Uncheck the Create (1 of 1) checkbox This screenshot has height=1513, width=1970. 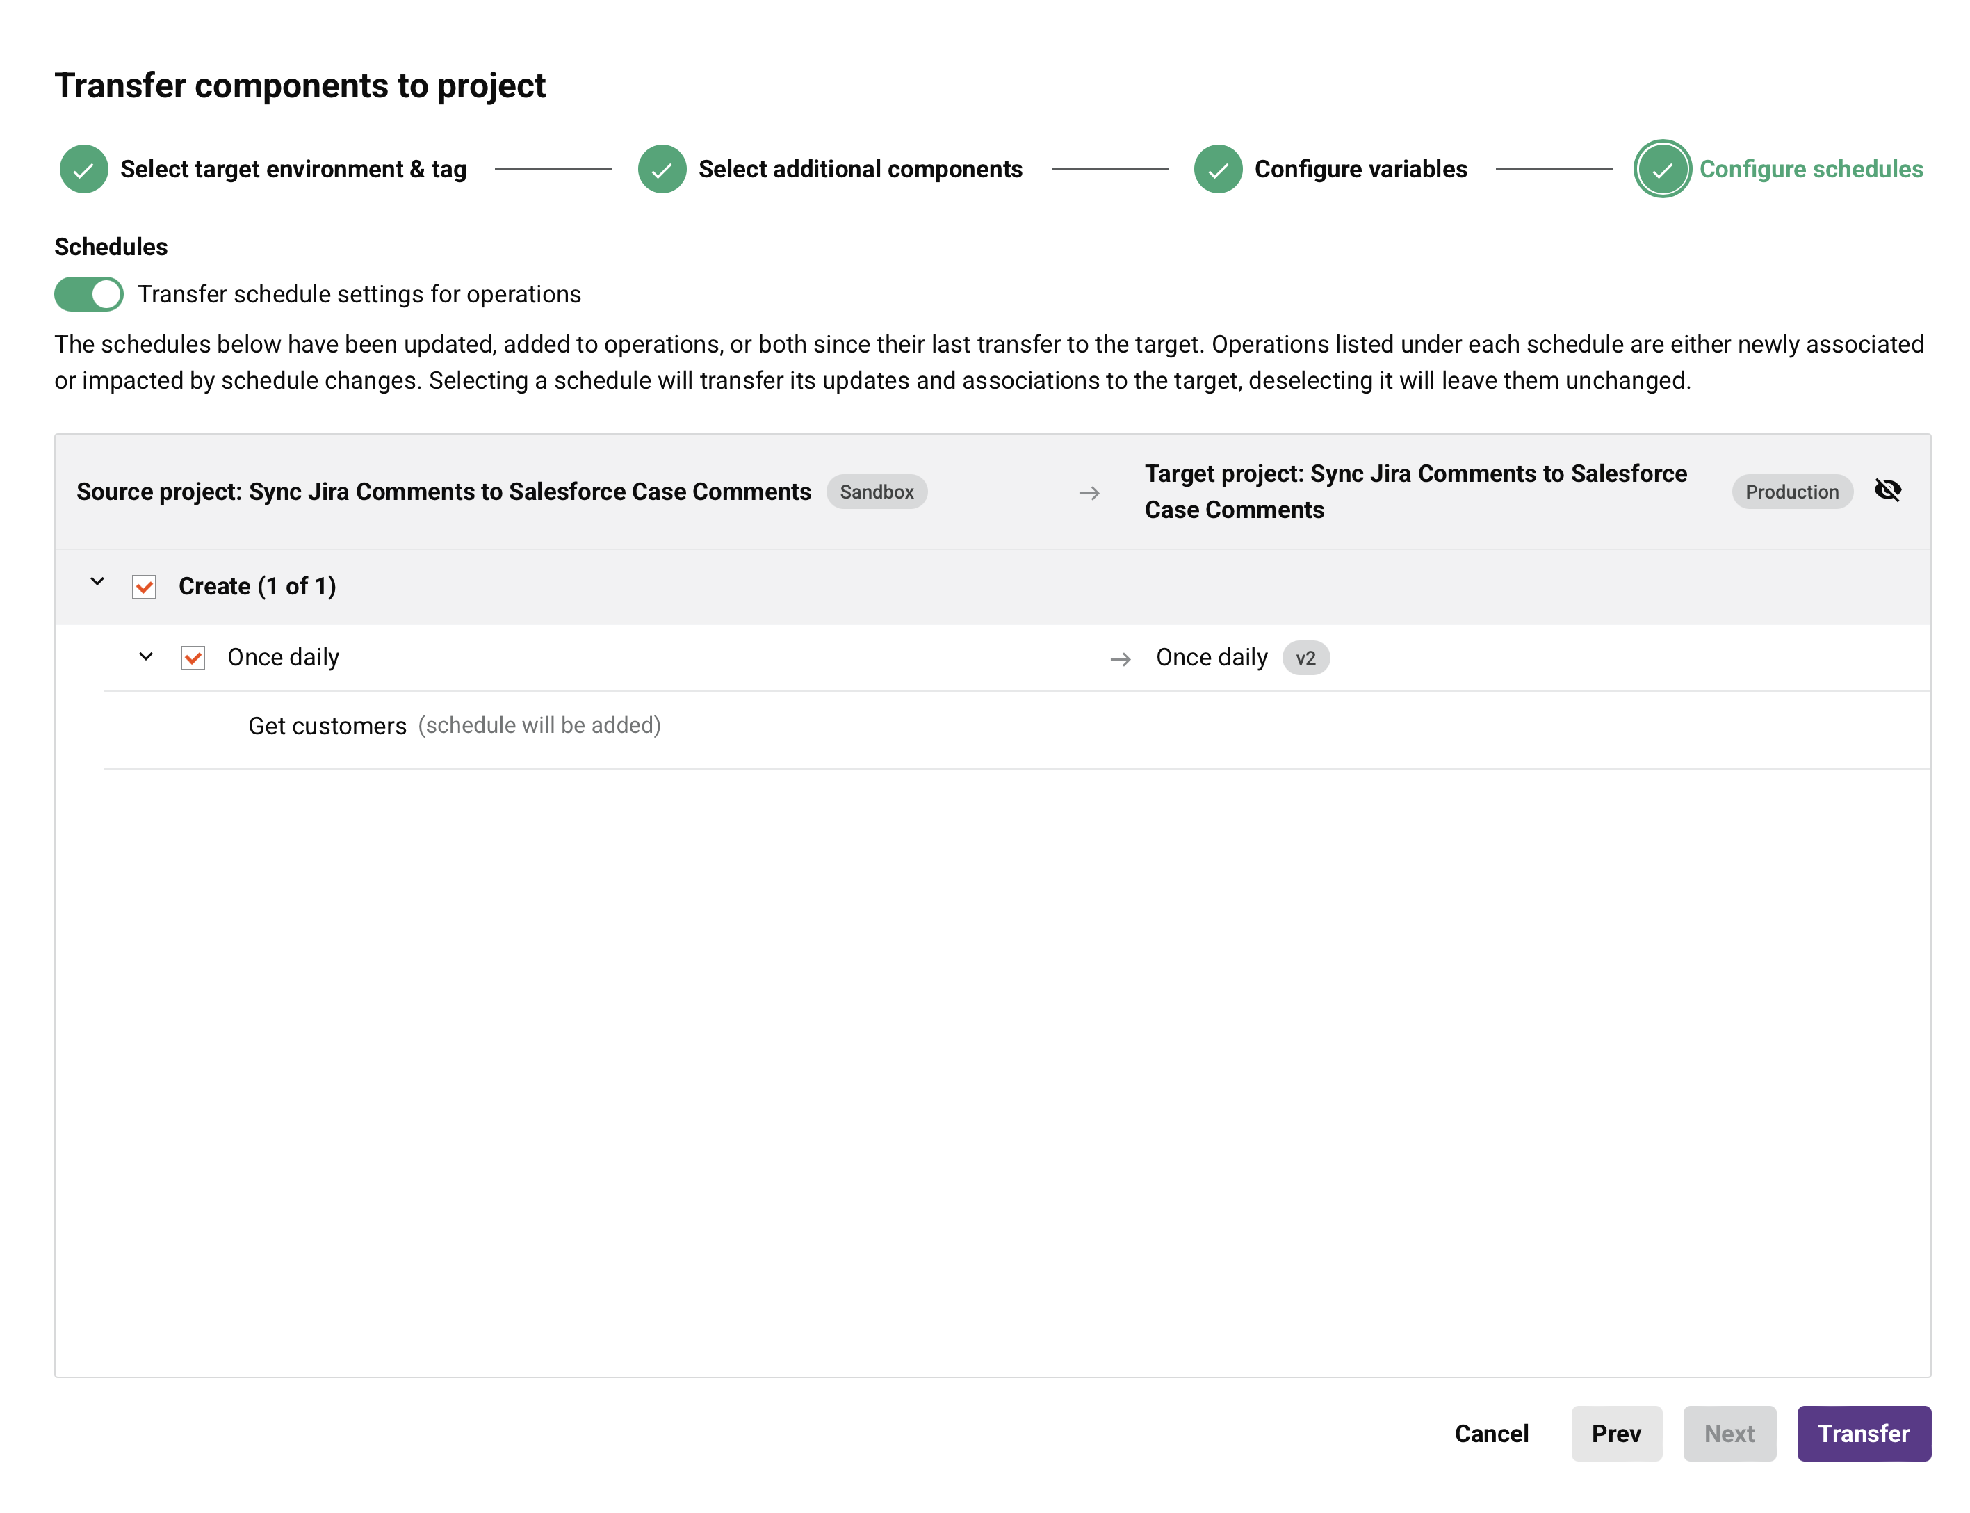click(x=144, y=585)
